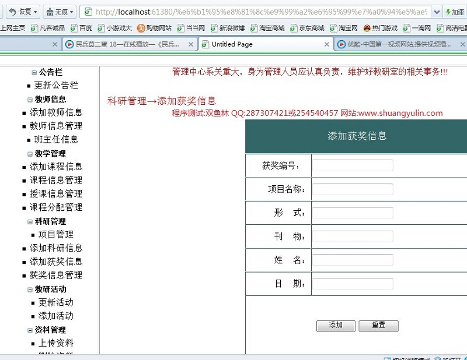Open the 购物网站 bookmark icon

click(x=141, y=28)
